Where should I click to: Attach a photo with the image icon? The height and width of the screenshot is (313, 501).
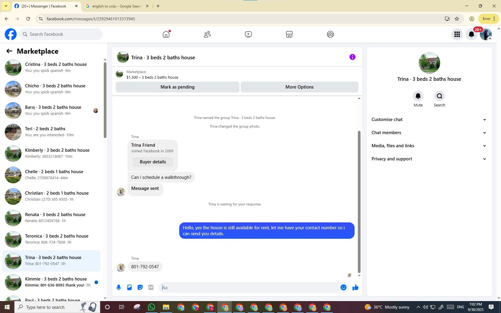tap(129, 287)
